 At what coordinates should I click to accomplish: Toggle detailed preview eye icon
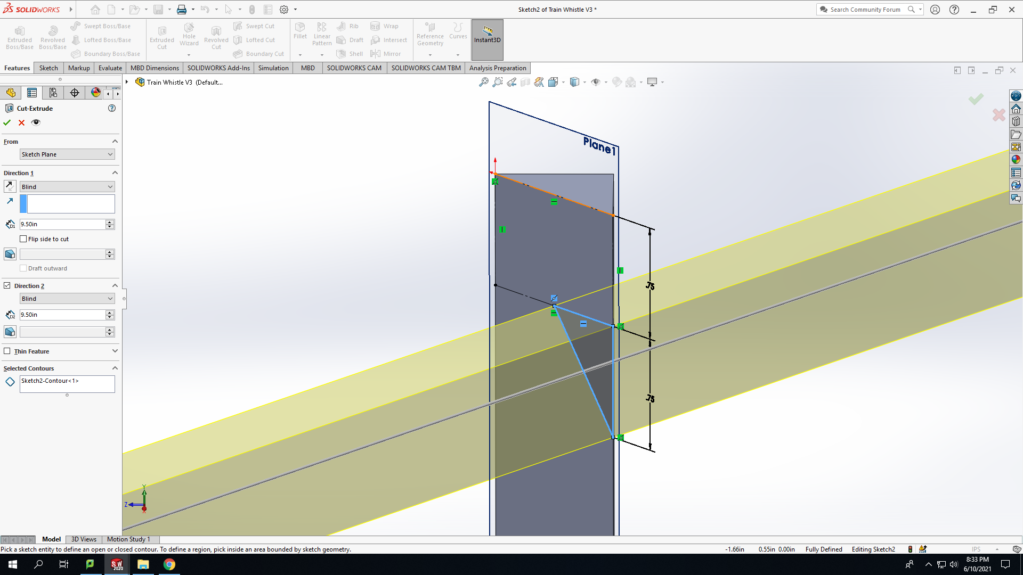(x=36, y=122)
